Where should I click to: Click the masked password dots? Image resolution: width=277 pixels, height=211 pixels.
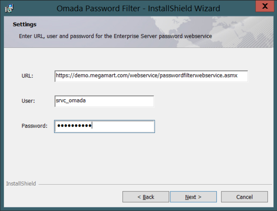74,126
